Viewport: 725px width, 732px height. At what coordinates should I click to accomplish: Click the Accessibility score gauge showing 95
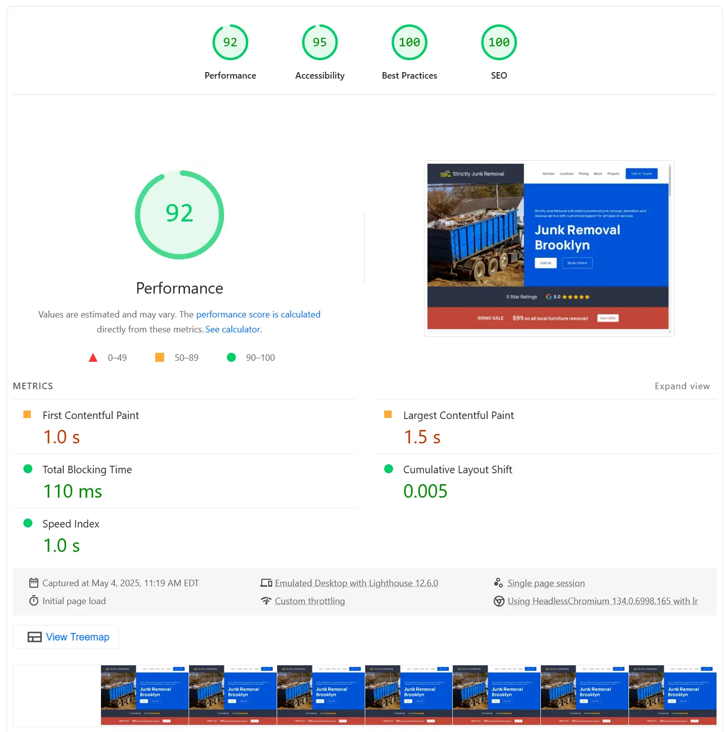319,42
